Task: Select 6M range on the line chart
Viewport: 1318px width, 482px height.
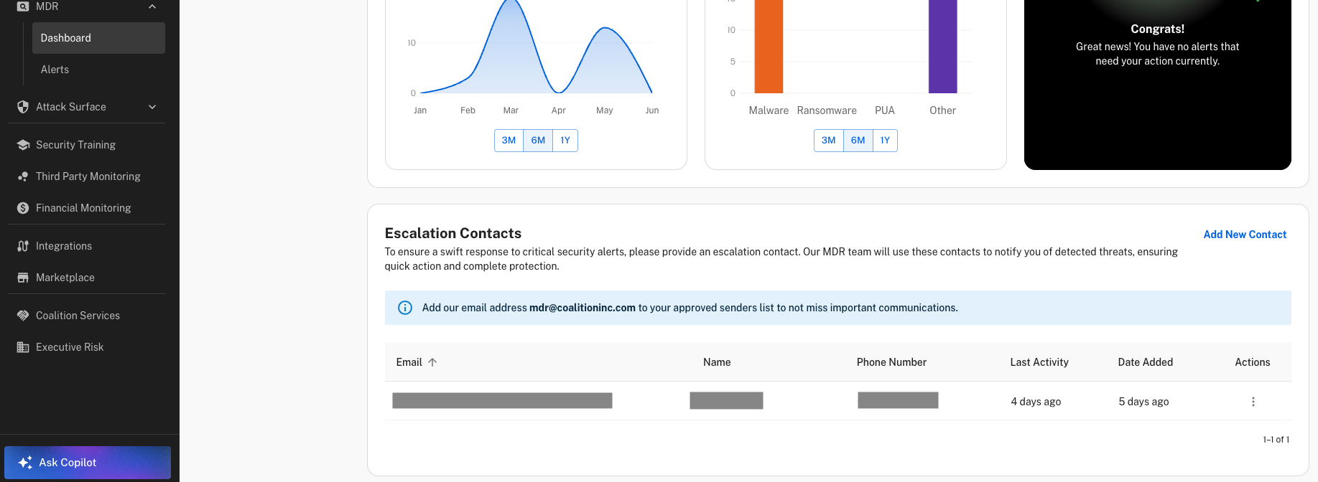Action: 538,141
